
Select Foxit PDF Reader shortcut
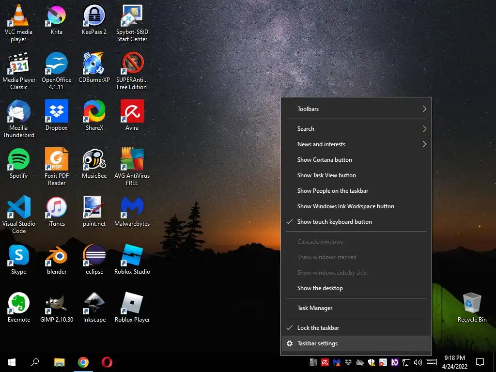pyautogui.click(x=57, y=167)
